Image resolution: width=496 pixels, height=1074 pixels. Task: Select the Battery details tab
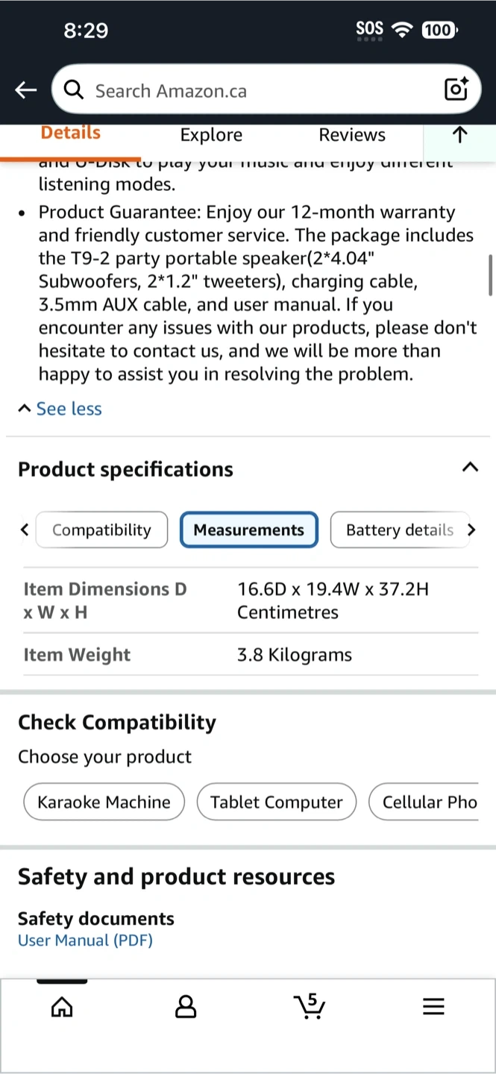(x=400, y=530)
